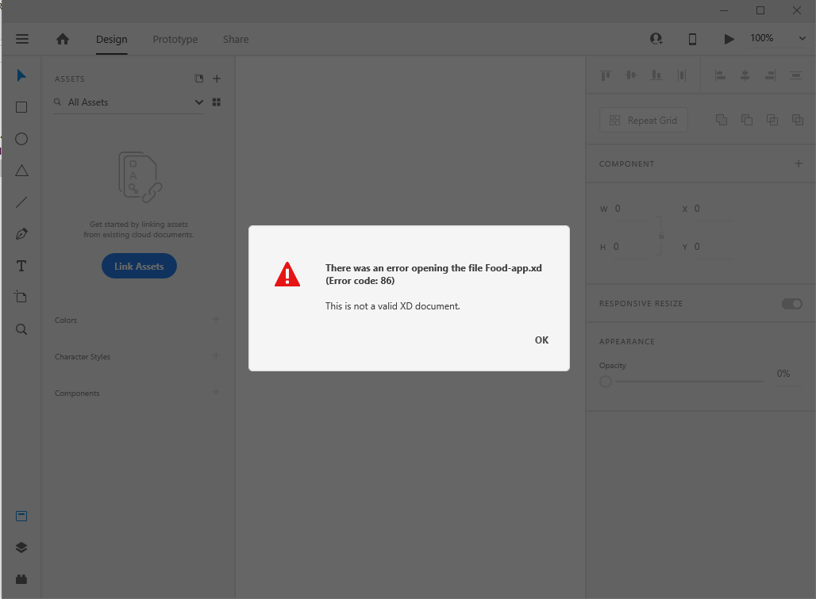
Task: Click the Repeat Grid button
Action: [x=644, y=120]
